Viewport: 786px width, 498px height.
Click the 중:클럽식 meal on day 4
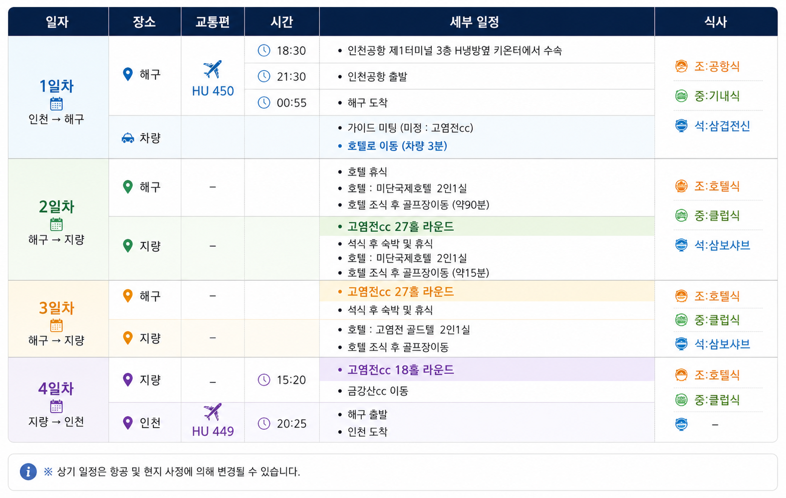click(717, 399)
